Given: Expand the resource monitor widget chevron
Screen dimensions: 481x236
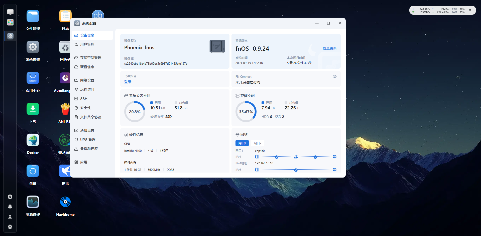Looking at the screenshot, I should [x=470, y=10].
